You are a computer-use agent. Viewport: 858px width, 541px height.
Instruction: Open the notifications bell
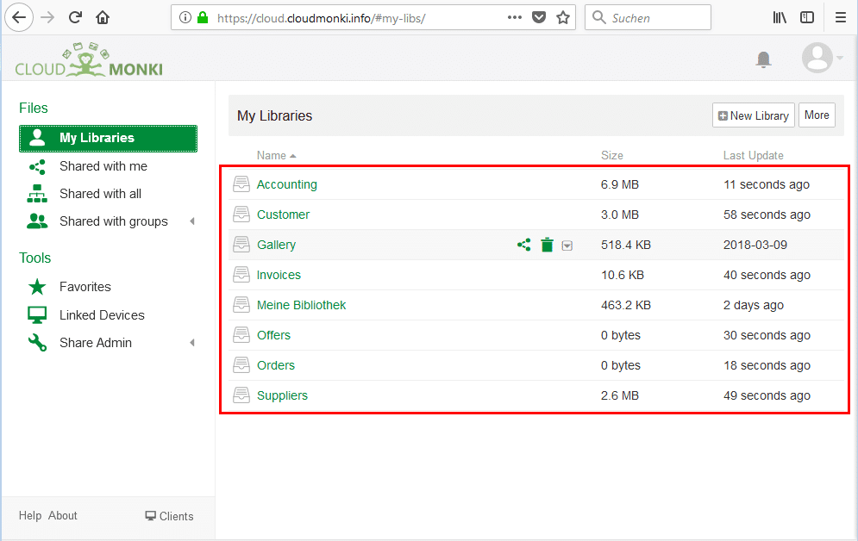pyautogui.click(x=763, y=59)
